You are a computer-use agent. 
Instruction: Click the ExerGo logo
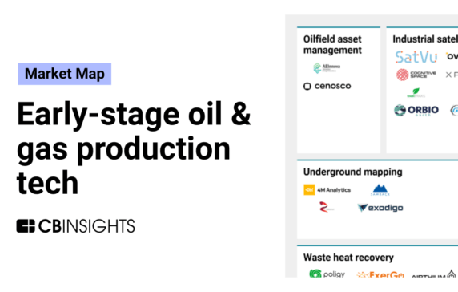380,274
